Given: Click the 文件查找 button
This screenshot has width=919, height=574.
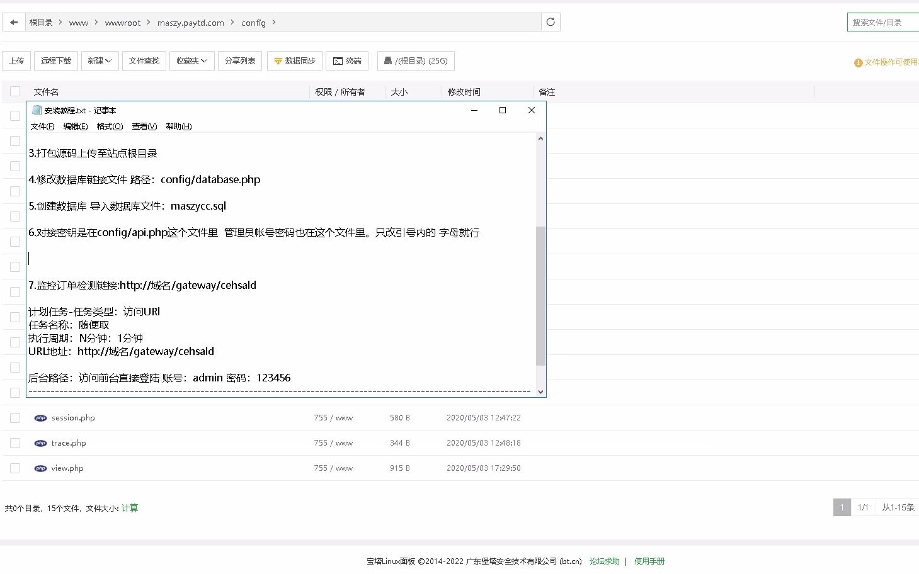Looking at the screenshot, I should (144, 61).
